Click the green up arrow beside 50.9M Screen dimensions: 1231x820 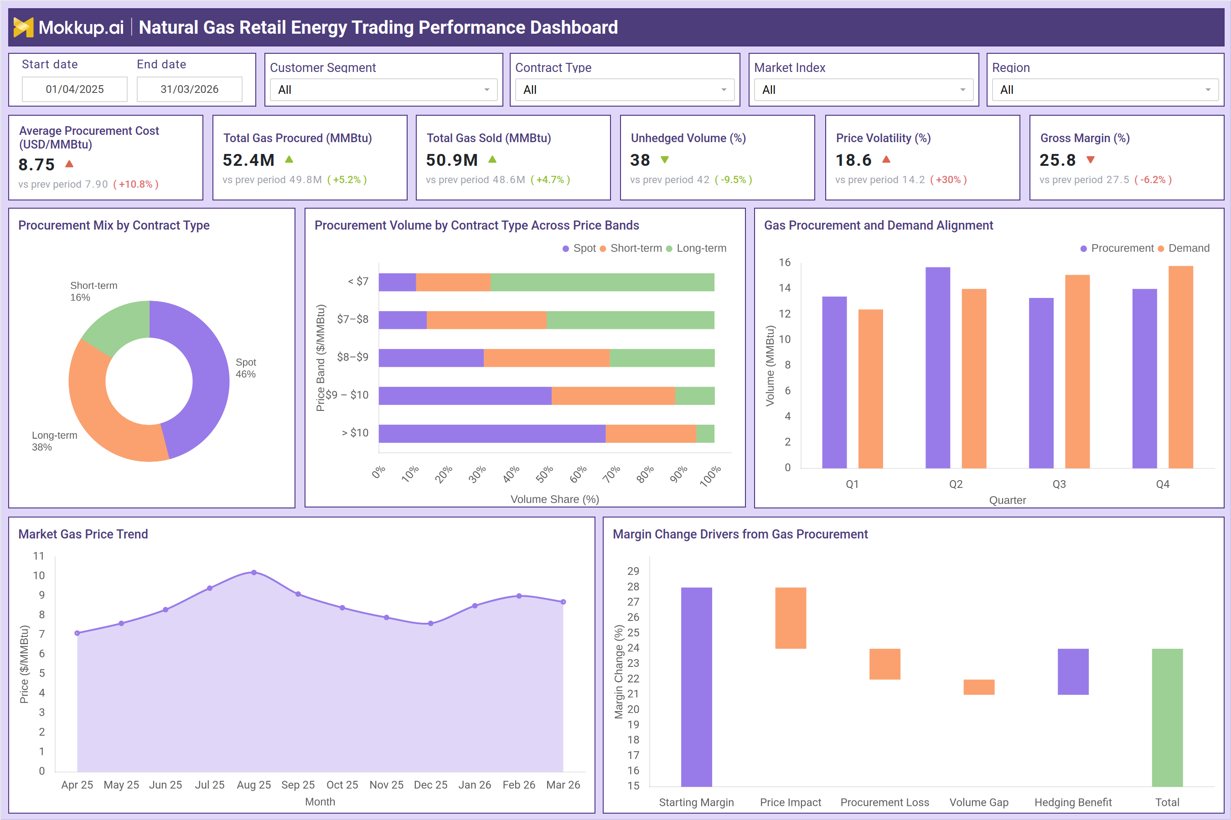[x=492, y=159]
